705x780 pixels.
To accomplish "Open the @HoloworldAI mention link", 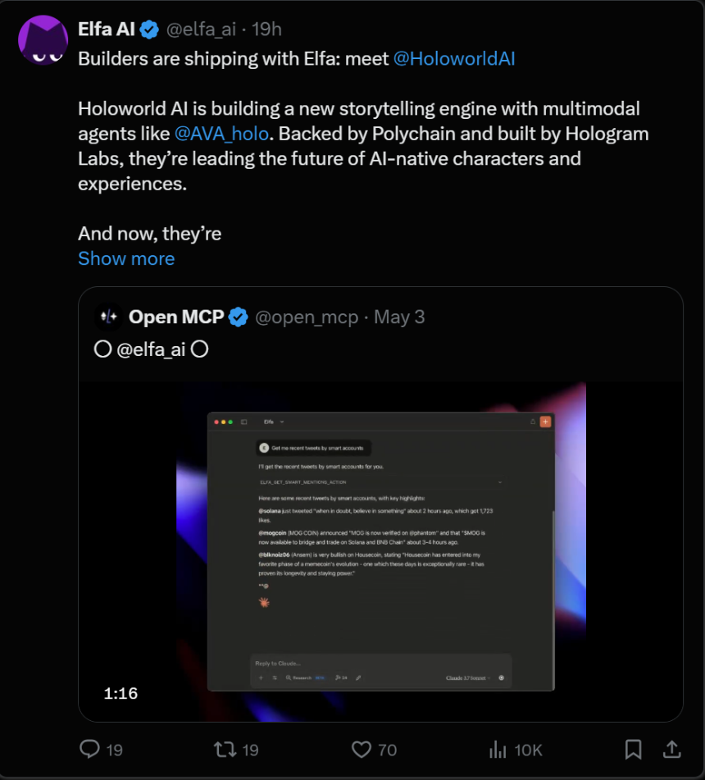I will click(454, 59).
